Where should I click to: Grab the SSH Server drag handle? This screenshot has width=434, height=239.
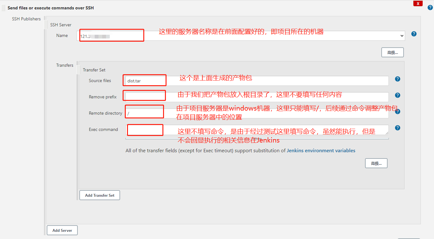(x=47, y=25)
